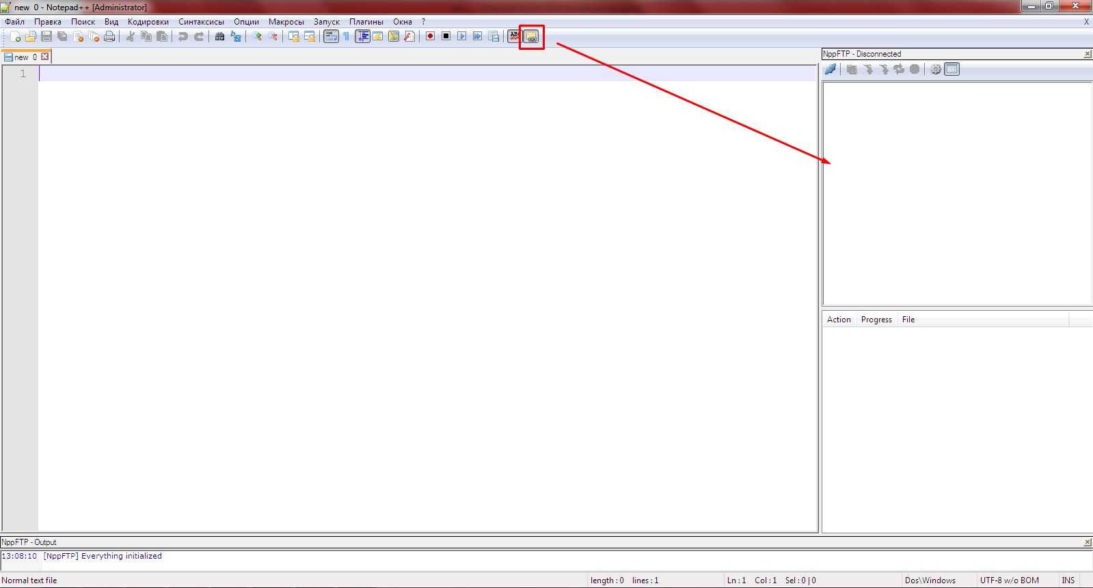Close the NppFTP - Disconnected panel
1093x588 pixels.
pos(1088,54)
